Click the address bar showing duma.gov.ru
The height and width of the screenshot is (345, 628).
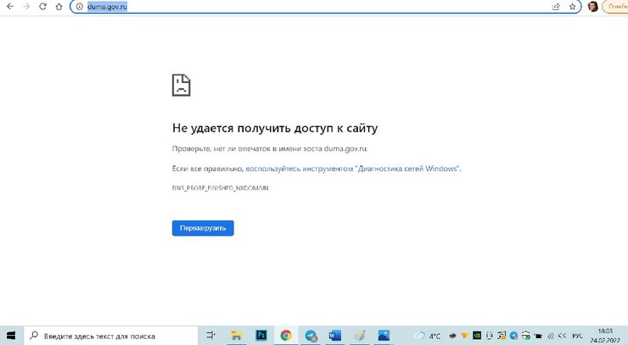(x=297, y=7)
